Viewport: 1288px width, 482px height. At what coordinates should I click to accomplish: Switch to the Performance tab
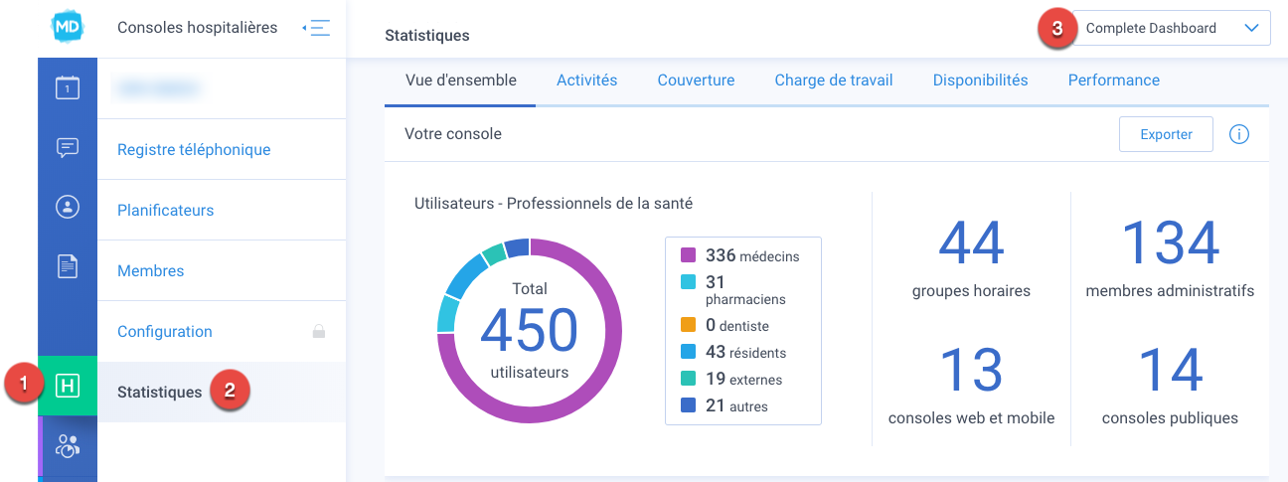(x=1114, y=80)
